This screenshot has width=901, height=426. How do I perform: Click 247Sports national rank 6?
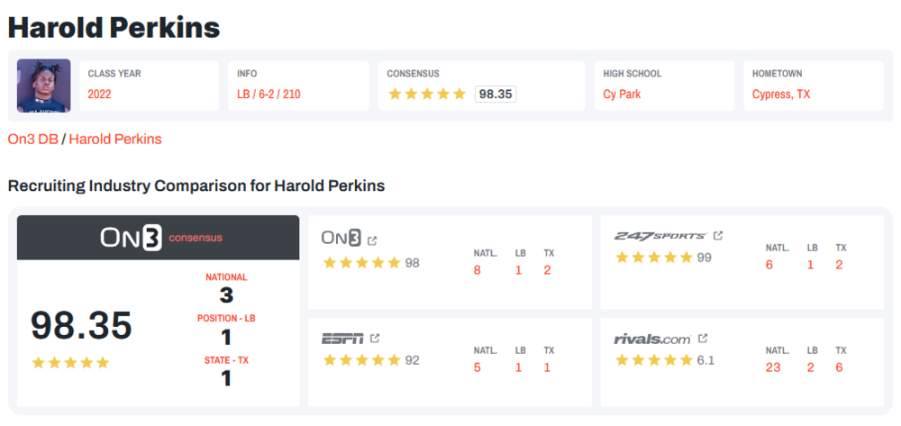(769, 265)
